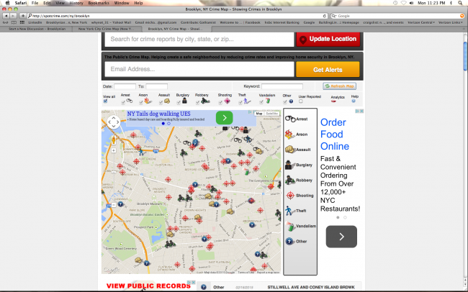Expand the Verizon Links bookmarks dropdown
Viewport: 468px width, 292px height.
point(451,22)
